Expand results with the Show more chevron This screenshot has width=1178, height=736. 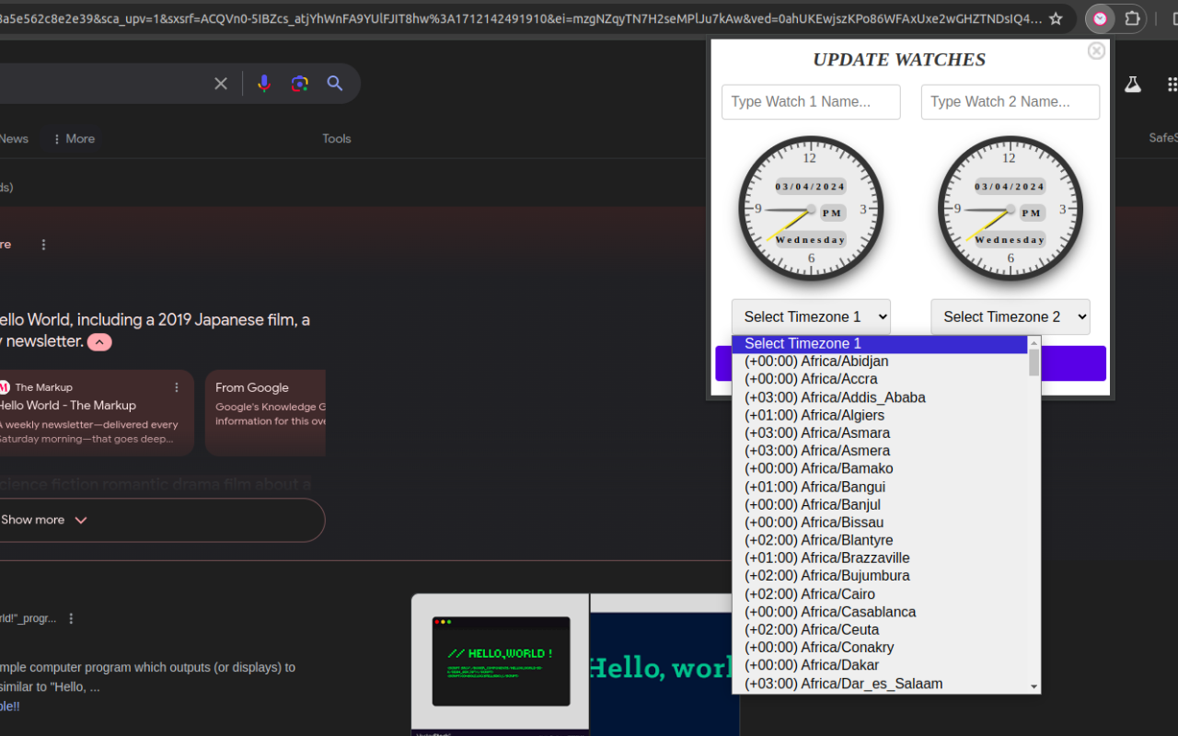(80, 520)
